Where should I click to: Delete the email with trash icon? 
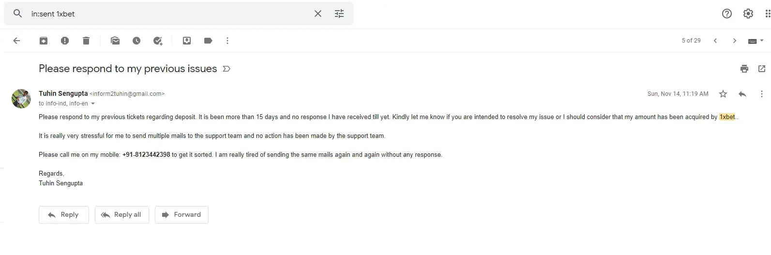coord(86,41)
